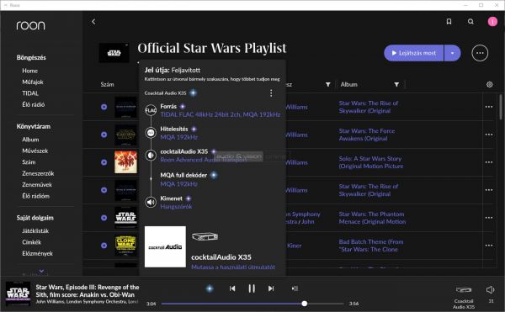Click the track progress slider handle
The image size is (505, 312).
tap(305, 304)
